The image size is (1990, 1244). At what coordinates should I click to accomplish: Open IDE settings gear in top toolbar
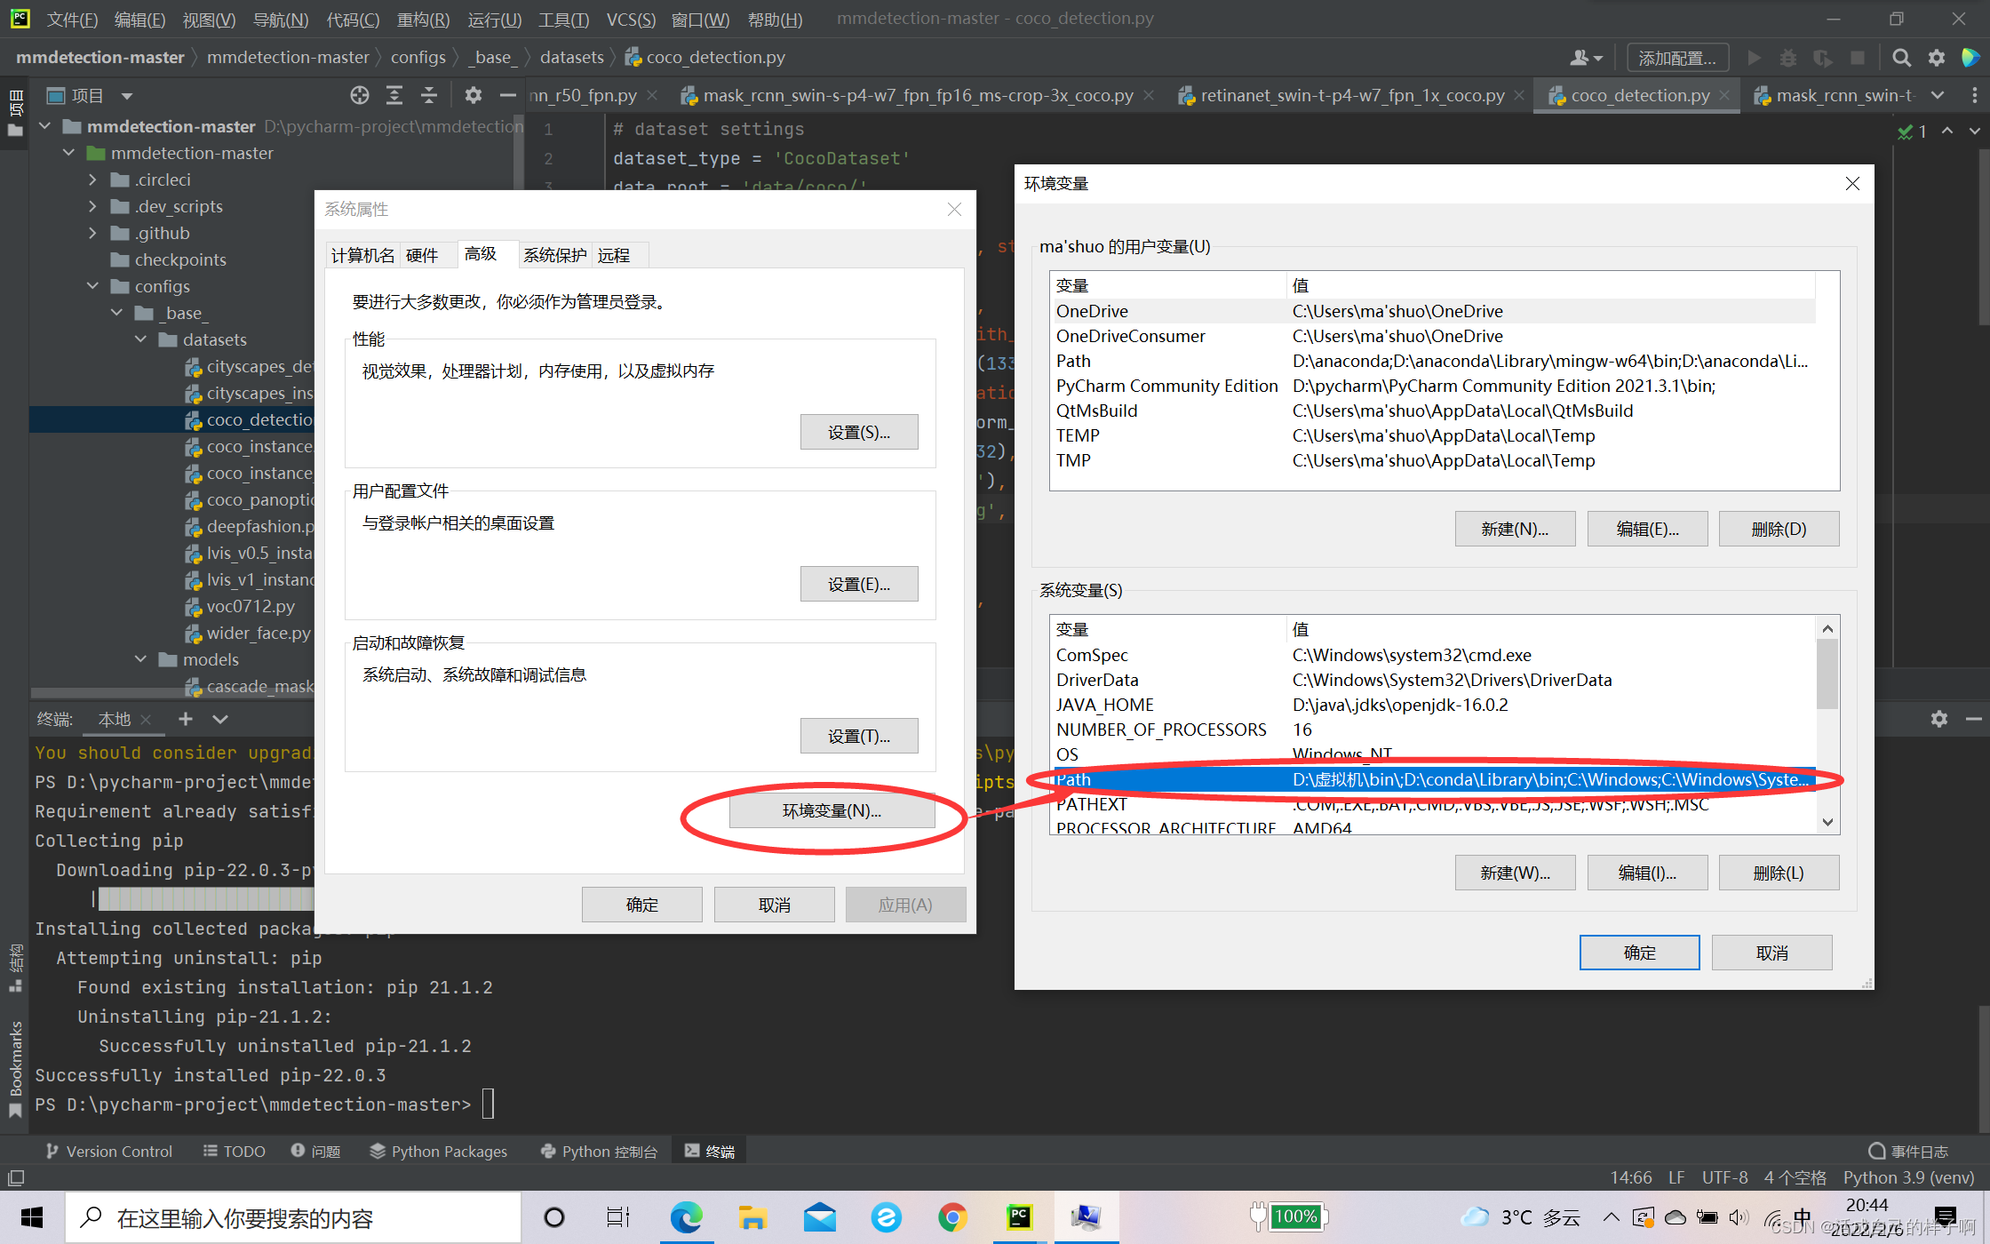pyautogui.click(x=1937, y=58)
